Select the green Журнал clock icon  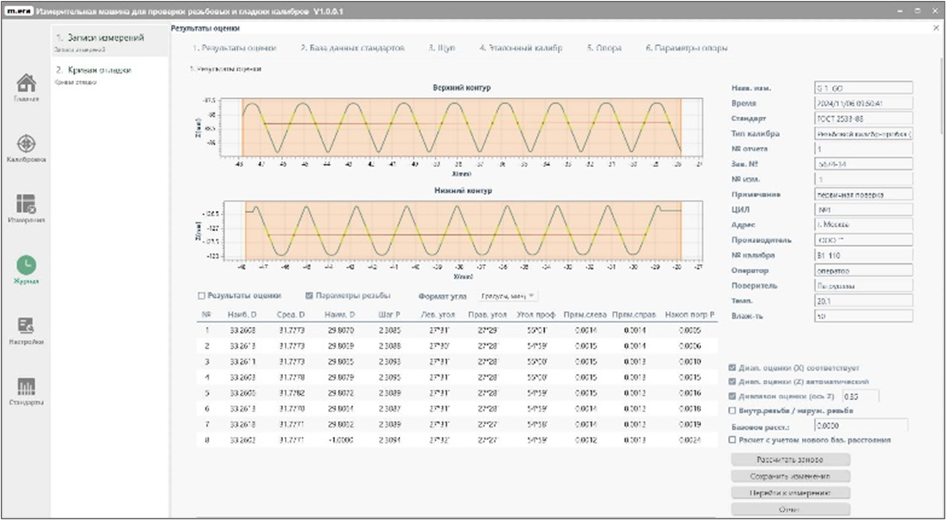(26, 265)
